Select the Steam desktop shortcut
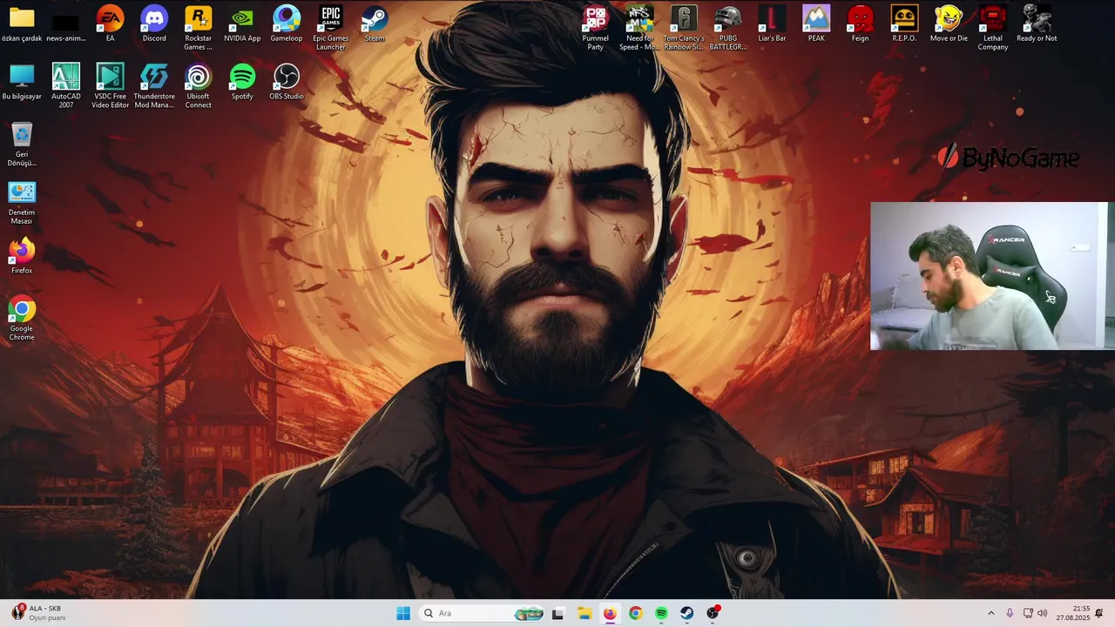The width and height of the screenshot is (1115, 627). (x=375, y=24)
